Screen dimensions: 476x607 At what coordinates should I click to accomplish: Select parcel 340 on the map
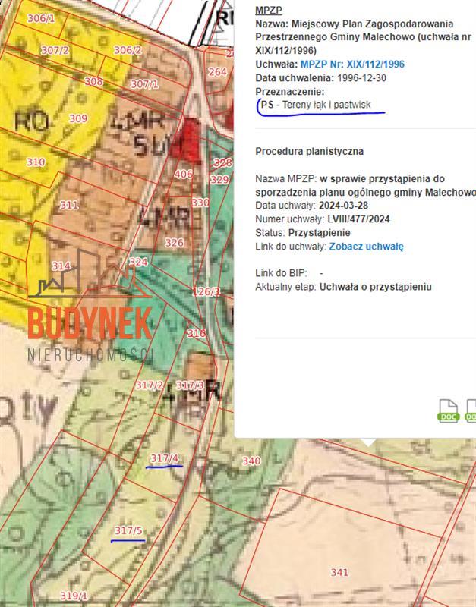click(x=251, y=461)
